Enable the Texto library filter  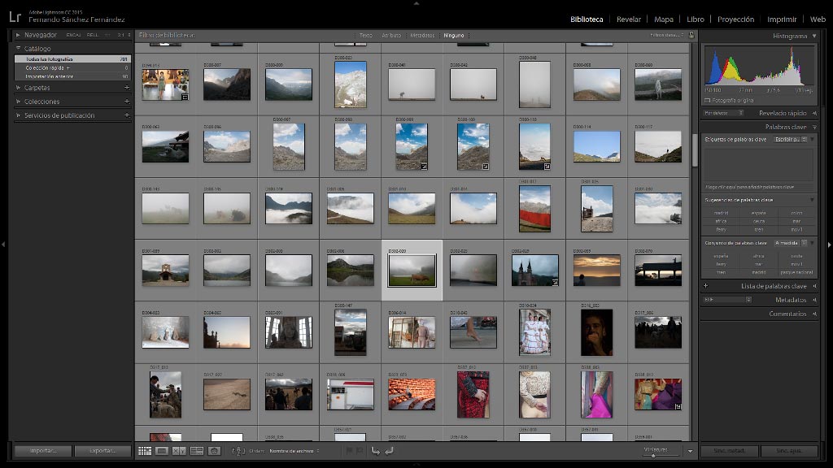[x=365, y=36]
